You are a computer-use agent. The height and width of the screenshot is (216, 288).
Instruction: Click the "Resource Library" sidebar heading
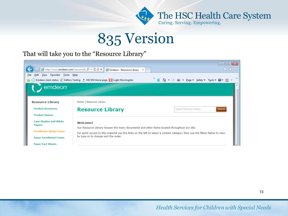45,102
